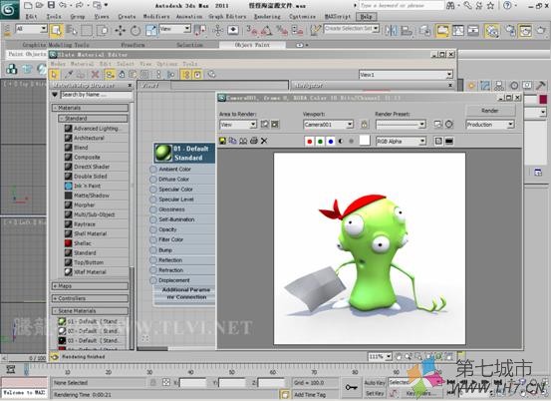The width and height of the screenshot is (551, 401).
Task: Toggle the blue channel display
Action: [x=331, y=142]
